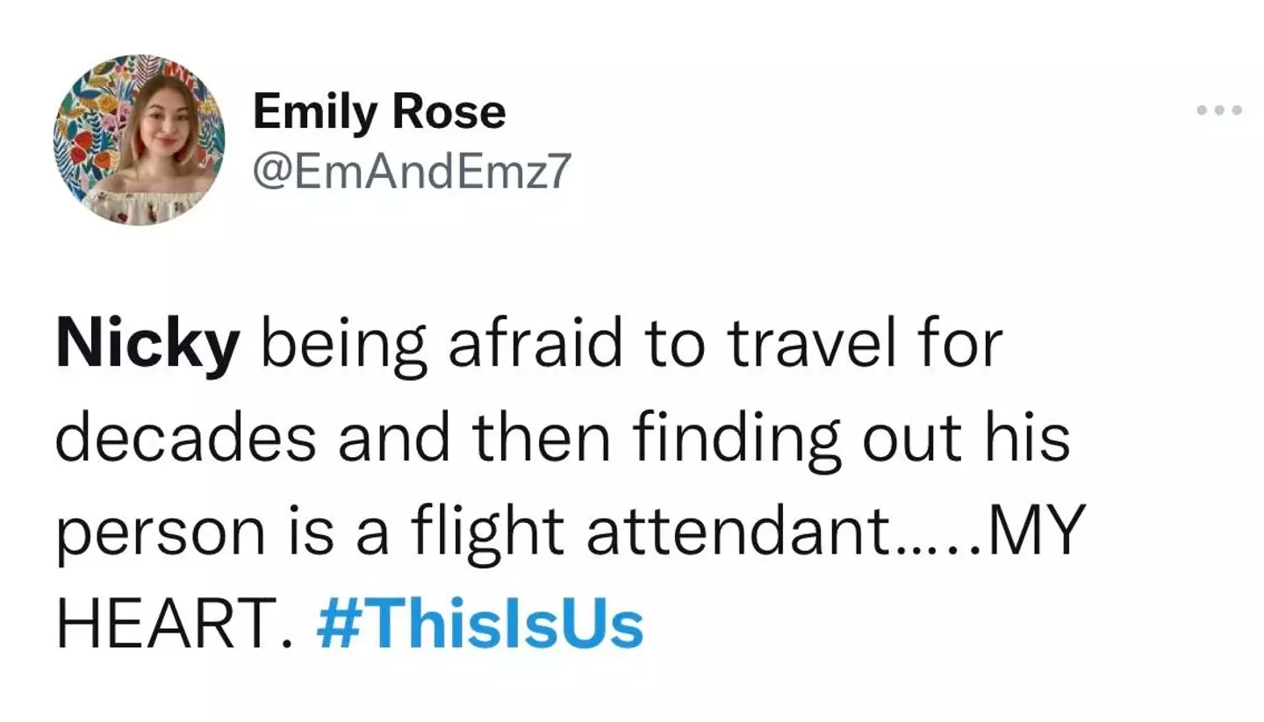Open the three-dot more options menu

(x=1219, y=111)
